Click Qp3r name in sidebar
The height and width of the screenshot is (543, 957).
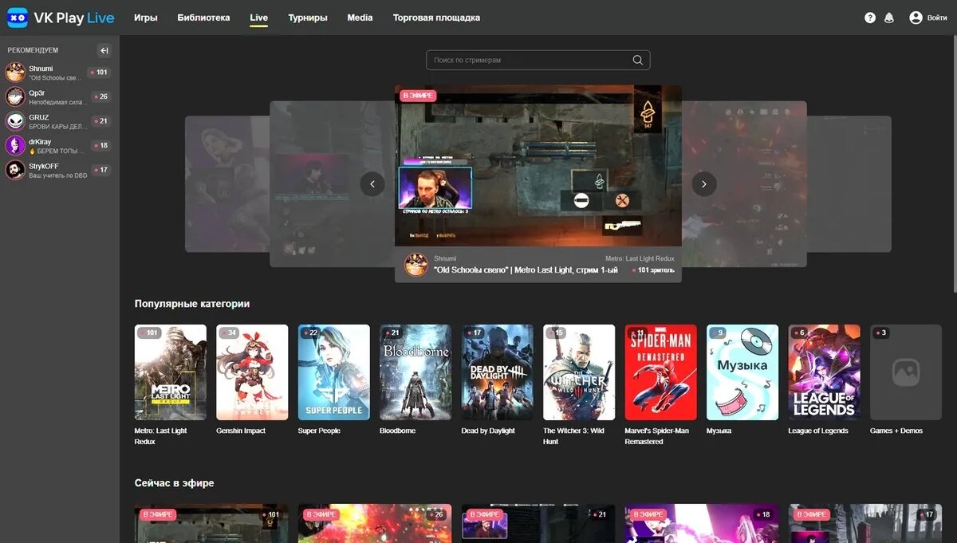[37, 92]
